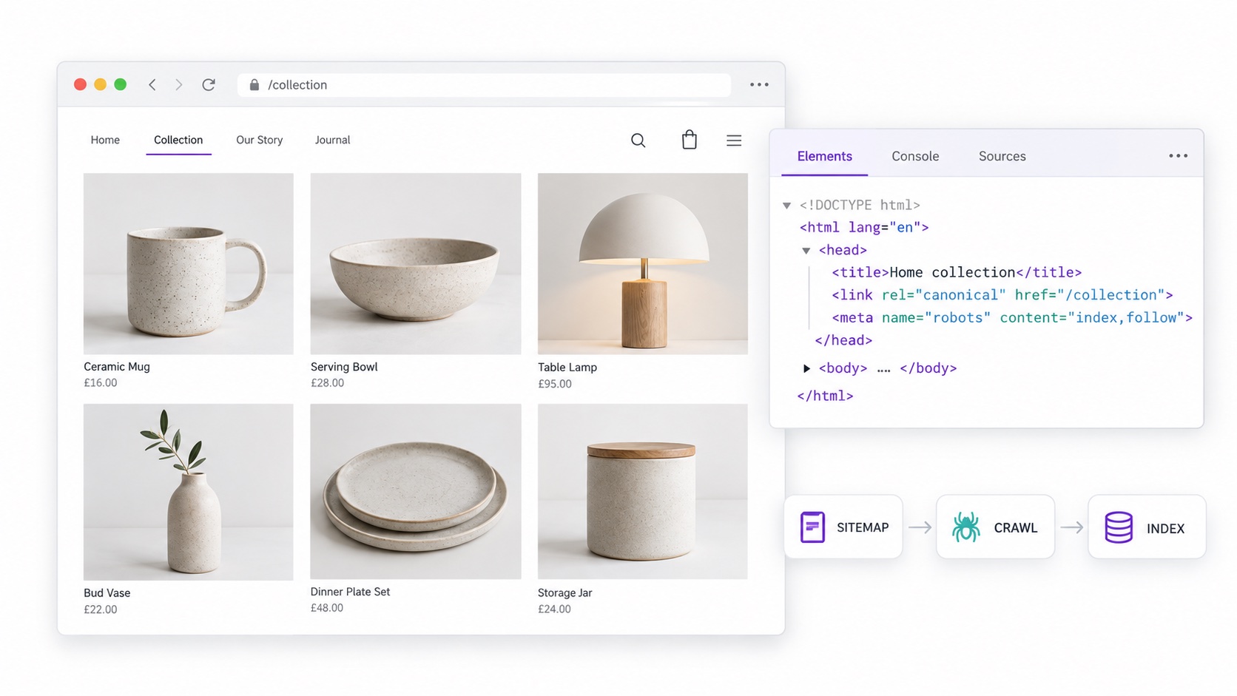Switch to the Console tab
1237x696 pixels.
point(915,156)
